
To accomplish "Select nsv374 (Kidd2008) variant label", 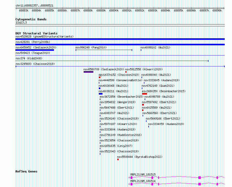I will (29, 58).
